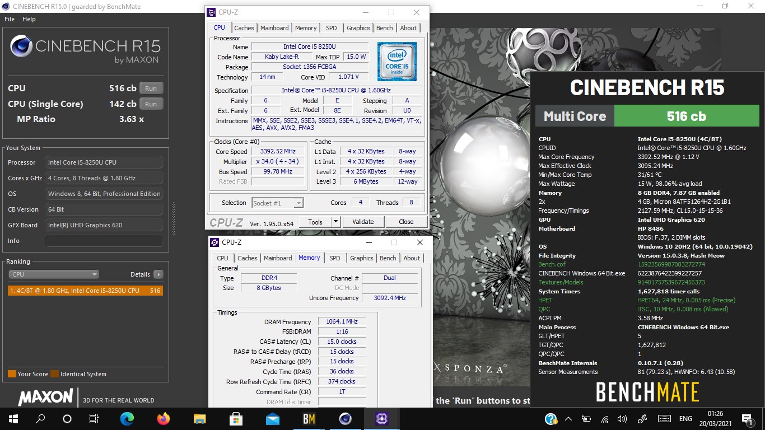Click the top CPU-Z window title icon
Image resolution: width=765 pixels, height=430 pixels.
211,12
